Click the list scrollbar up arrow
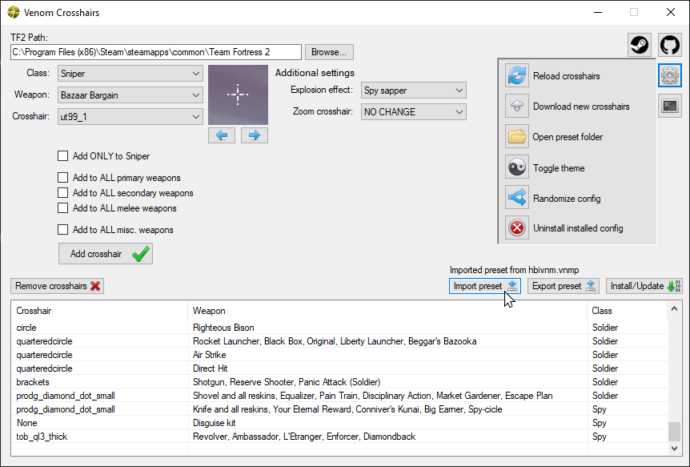 pyautogui.click(x=674, y=309)
